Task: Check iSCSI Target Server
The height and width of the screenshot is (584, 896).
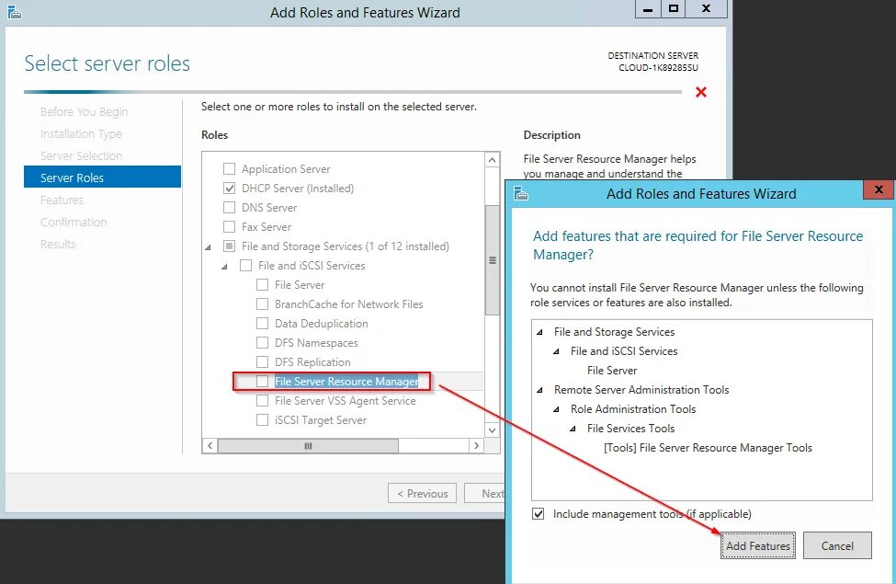Action: (x=262, y=420)
